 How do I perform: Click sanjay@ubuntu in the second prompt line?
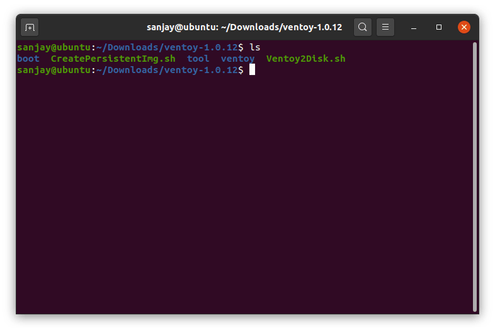coord(54,70)
